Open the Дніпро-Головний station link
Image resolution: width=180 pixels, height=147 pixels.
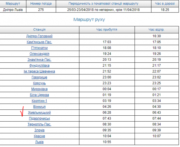click(x=39, y=36)
